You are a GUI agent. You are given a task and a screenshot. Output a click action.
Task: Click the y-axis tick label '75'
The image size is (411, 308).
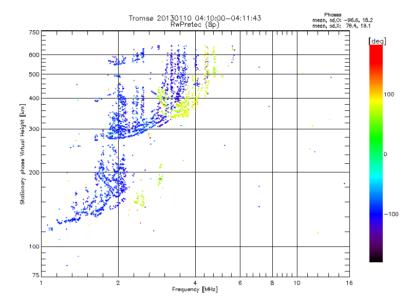[x=36, y=275]
